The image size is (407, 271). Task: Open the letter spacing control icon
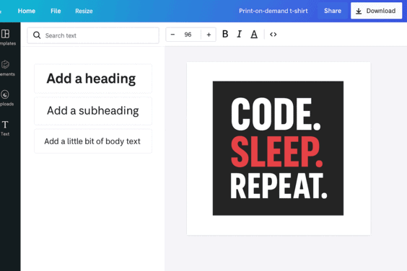pos(273,34)
